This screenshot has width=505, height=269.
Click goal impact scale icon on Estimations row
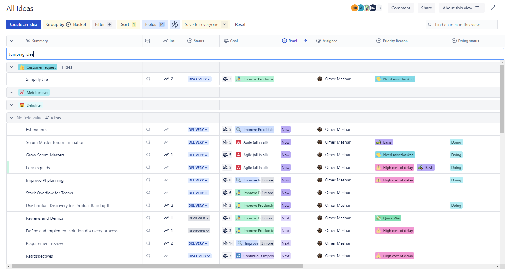click(x=225, y=130)
